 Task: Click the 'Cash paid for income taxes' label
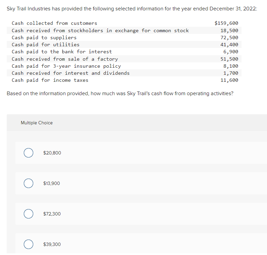click(x=50, y=80)
